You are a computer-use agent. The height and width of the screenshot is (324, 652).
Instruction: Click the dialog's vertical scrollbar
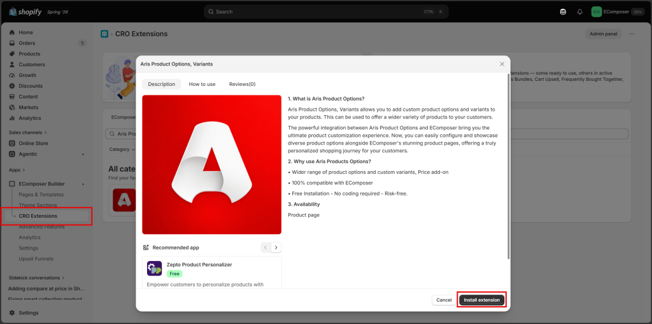(507, 166)
